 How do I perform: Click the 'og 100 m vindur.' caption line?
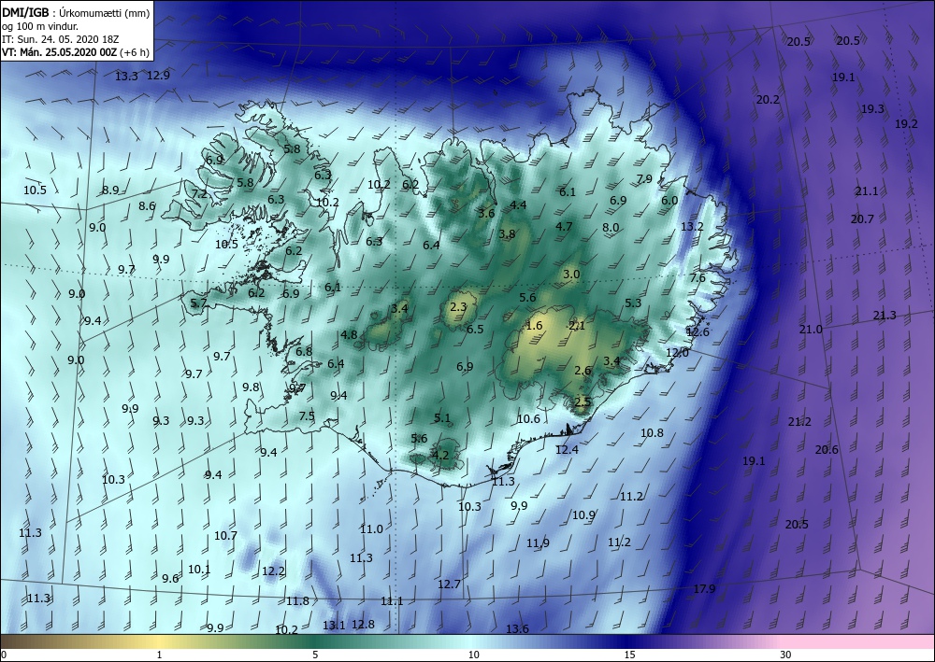[40, 25]
